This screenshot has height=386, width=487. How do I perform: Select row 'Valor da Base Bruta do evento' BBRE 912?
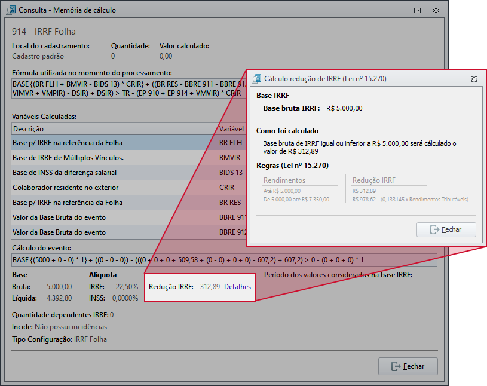[x=128, y=232]
